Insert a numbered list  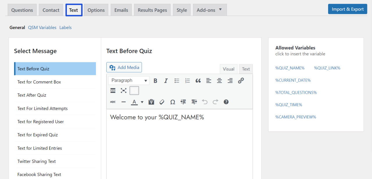click(x=187, y=81)
